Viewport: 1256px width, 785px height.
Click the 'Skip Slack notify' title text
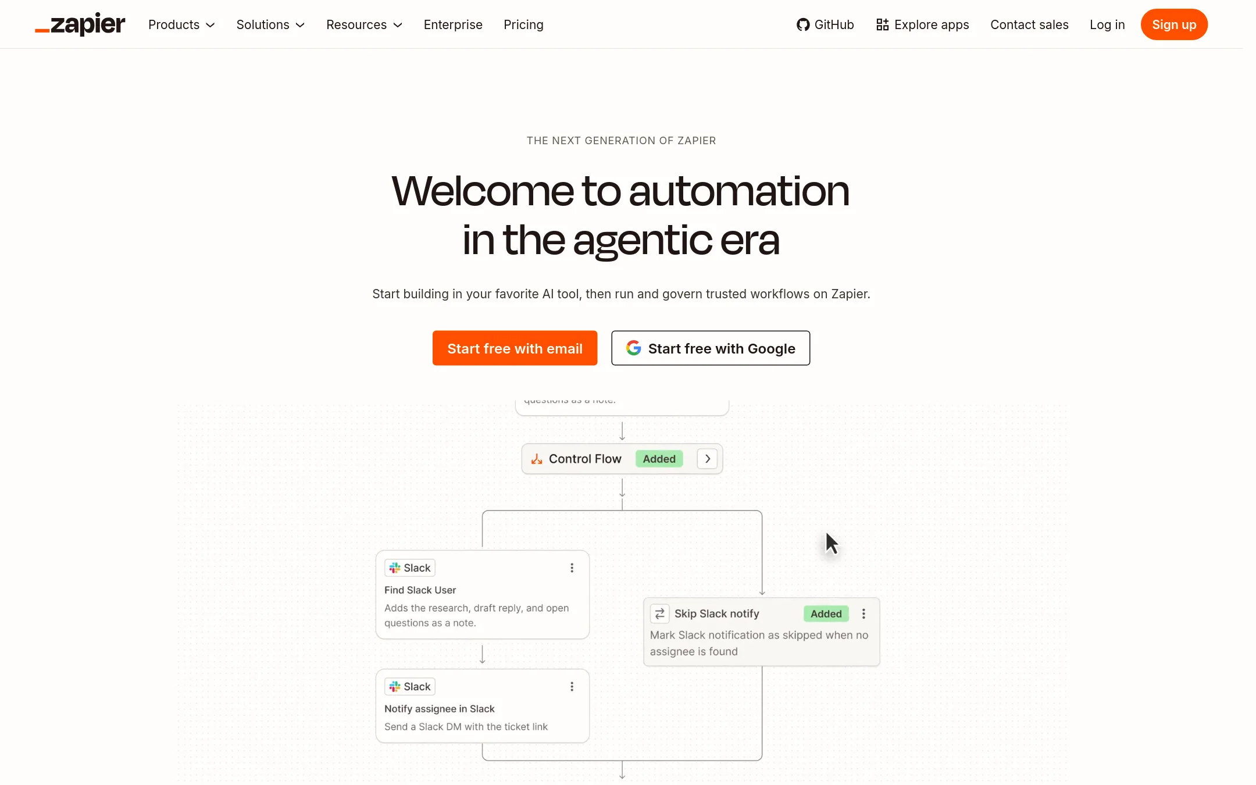click(x=716, y=613)
